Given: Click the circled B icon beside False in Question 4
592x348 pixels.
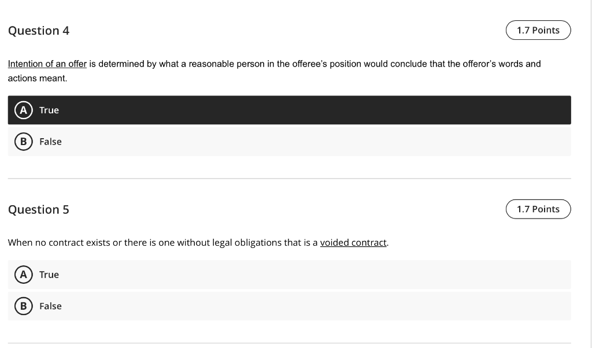Looking at the screenshot, I should click(x=23, y=142).
